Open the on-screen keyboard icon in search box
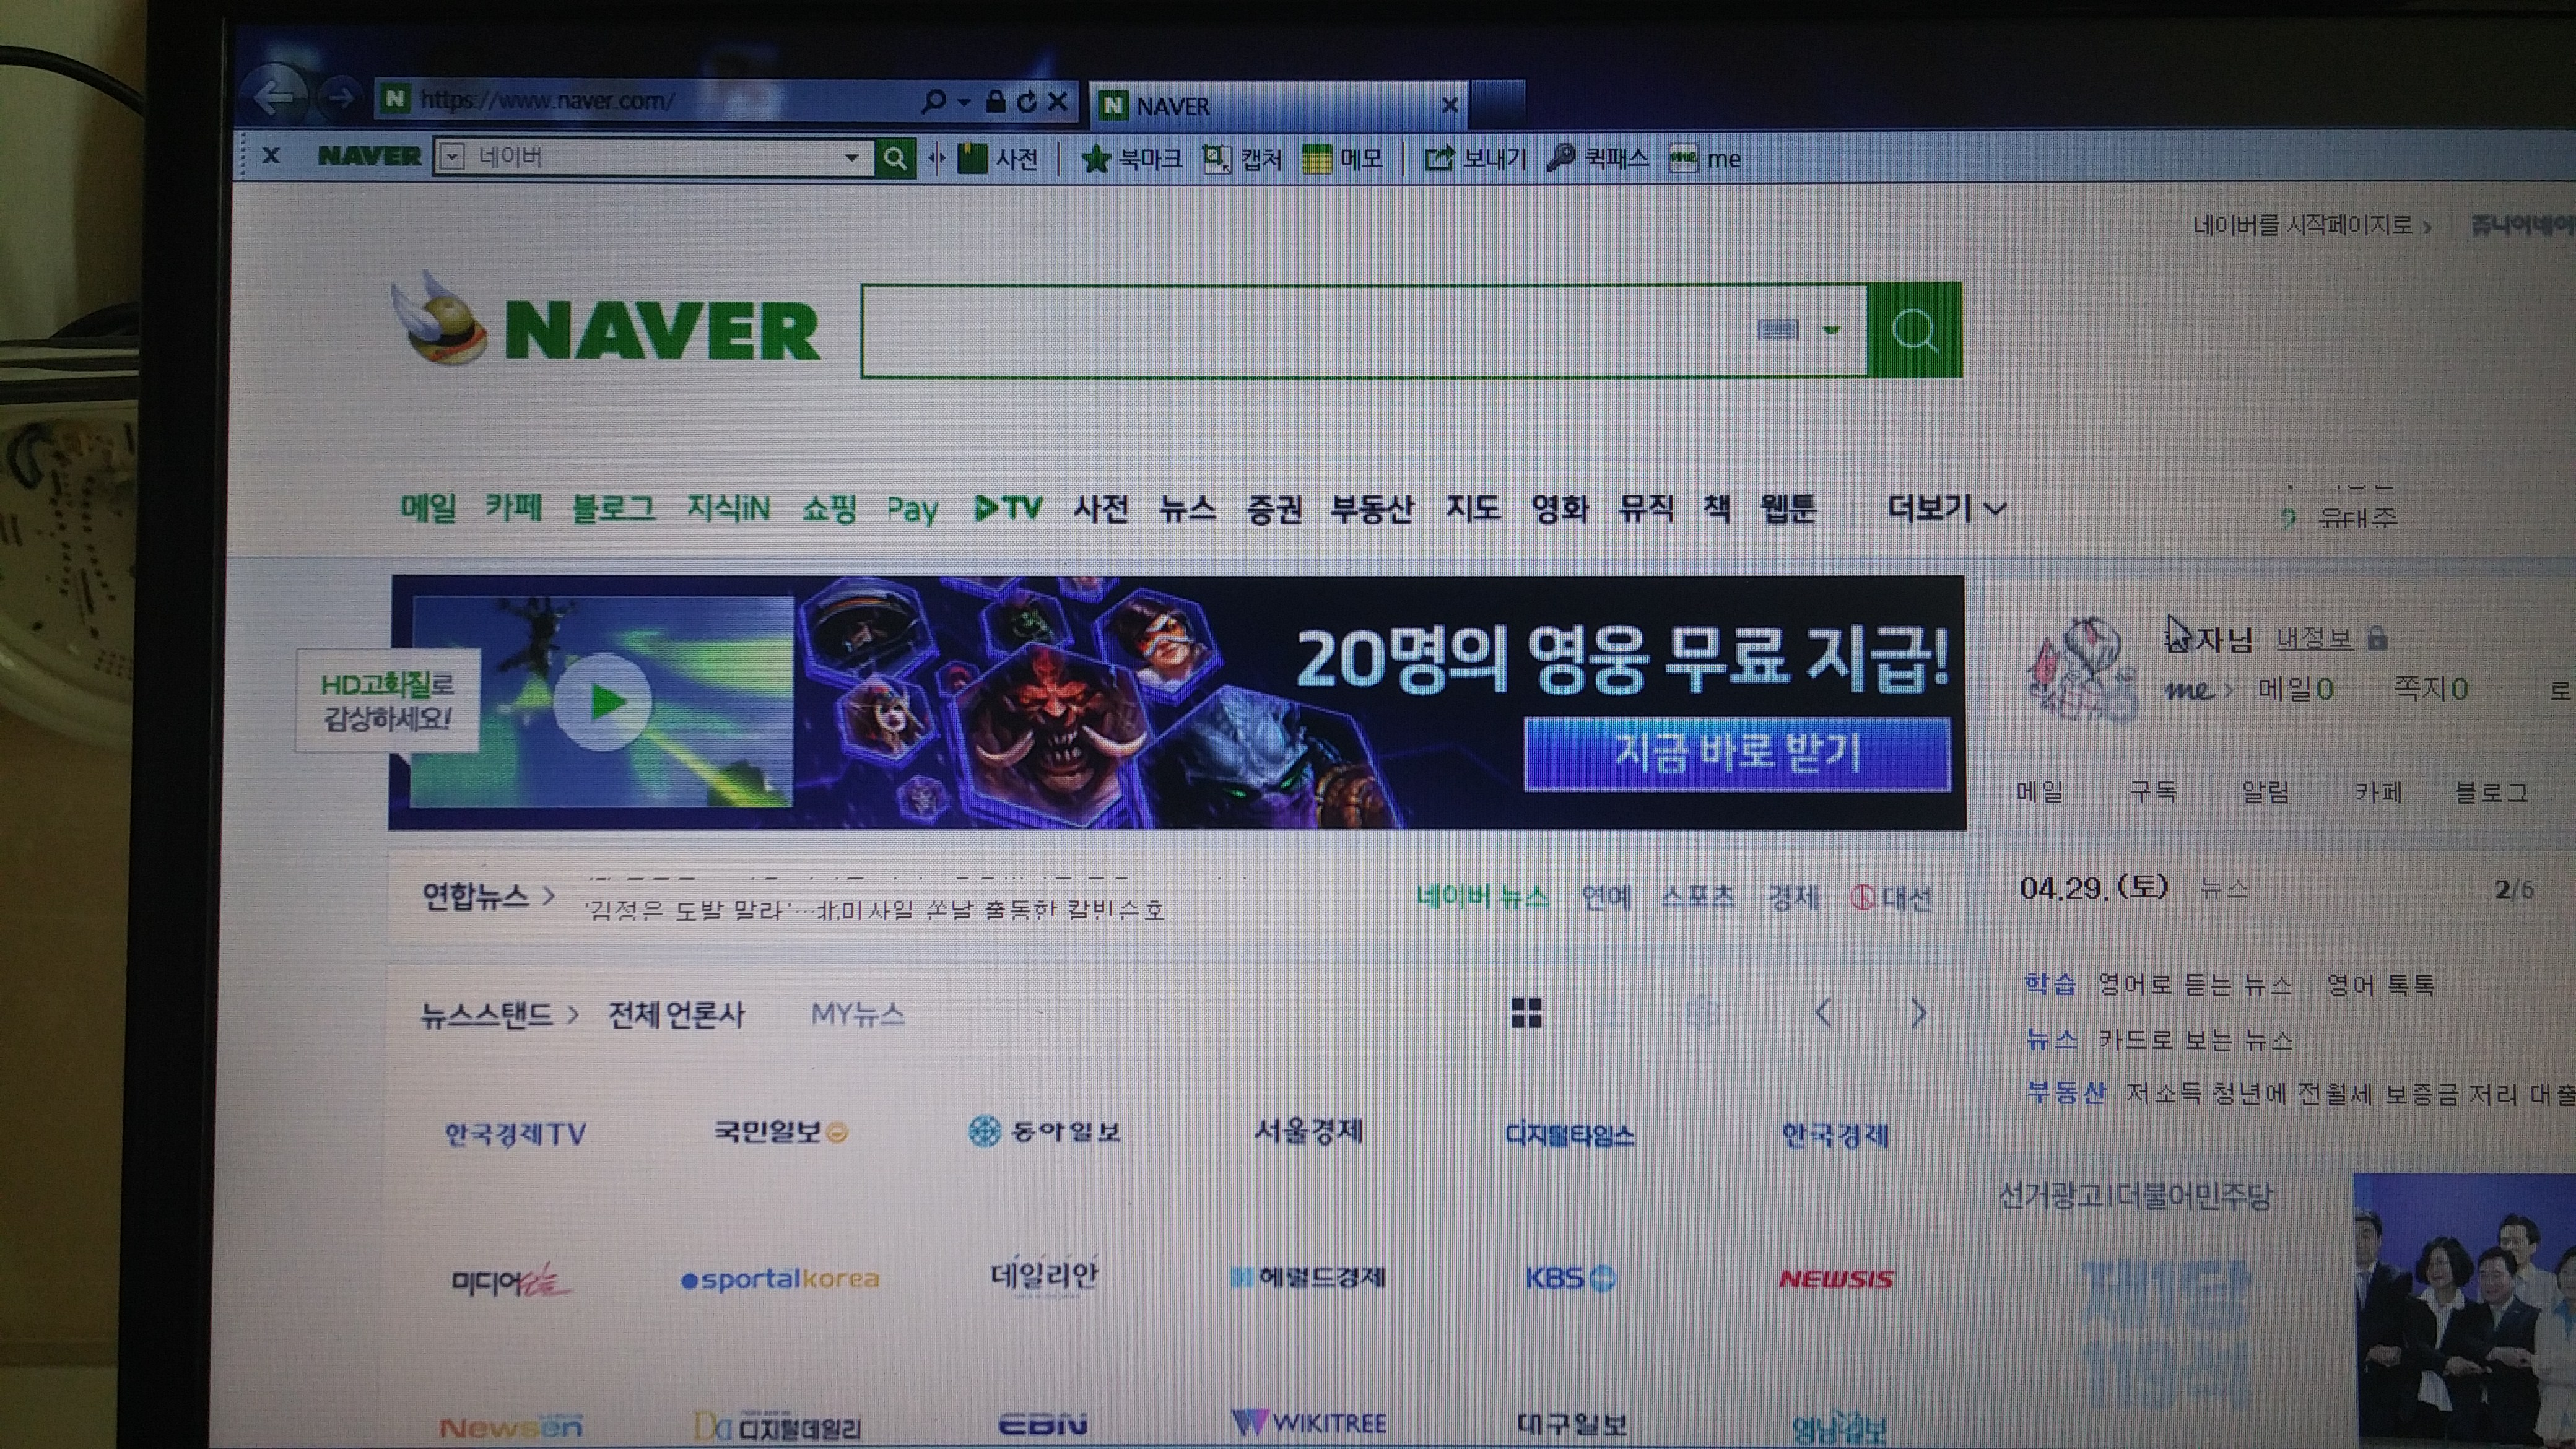The image size is (2576, 1449). [1777, 329]
